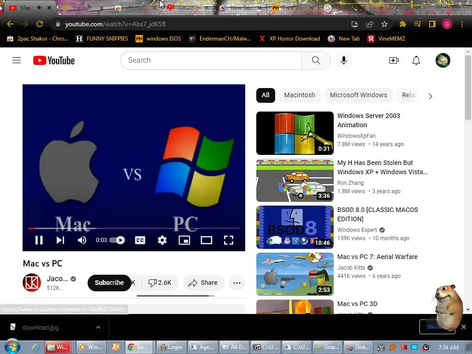Open media controls icon in toolbar
This screenshot has width=472, height=354.
tap(417, 24)
